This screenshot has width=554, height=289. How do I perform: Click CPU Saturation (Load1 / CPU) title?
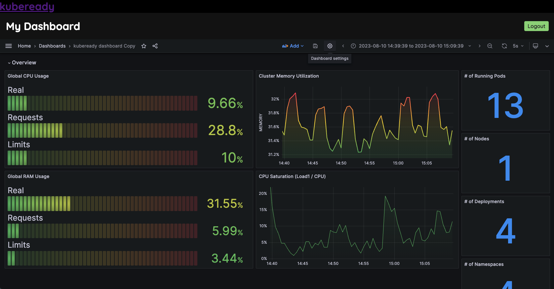point(292,176)
